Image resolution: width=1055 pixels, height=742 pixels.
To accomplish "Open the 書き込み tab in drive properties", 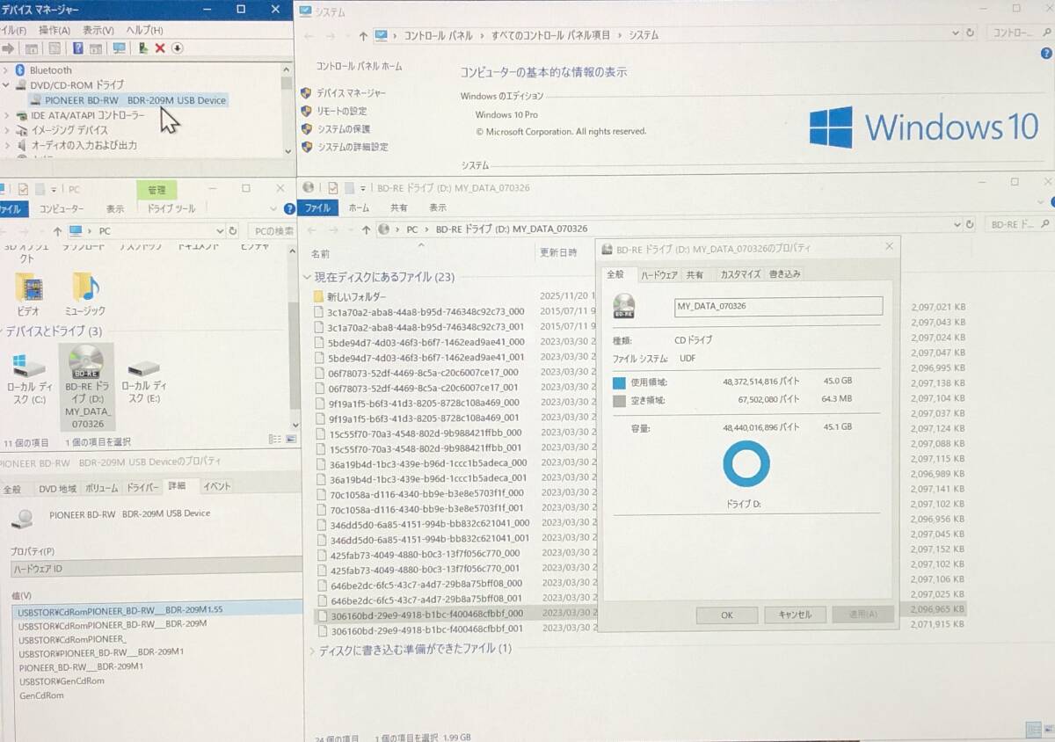I will point(784,274).
